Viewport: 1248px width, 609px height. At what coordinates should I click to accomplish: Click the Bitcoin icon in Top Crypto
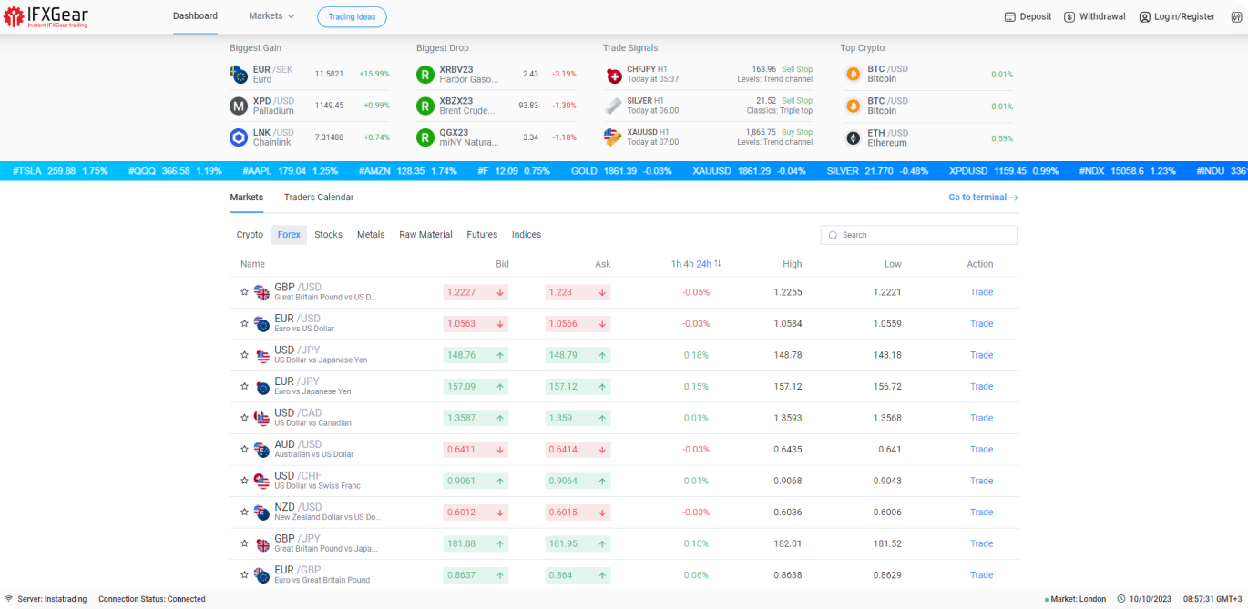[x=854, y=75]
